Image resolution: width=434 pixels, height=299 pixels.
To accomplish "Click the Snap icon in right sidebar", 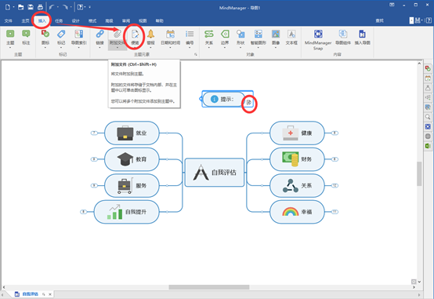I will point(428,126).
